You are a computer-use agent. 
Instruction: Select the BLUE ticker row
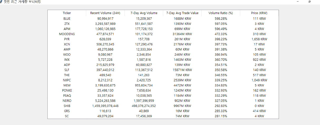click(x=163, y=19)
